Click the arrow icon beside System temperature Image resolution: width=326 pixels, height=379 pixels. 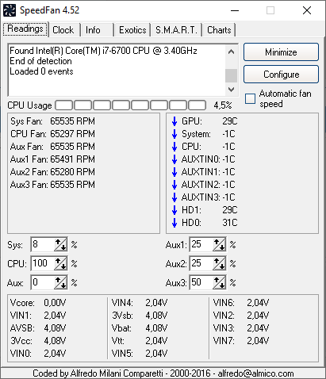coord(175,134)
